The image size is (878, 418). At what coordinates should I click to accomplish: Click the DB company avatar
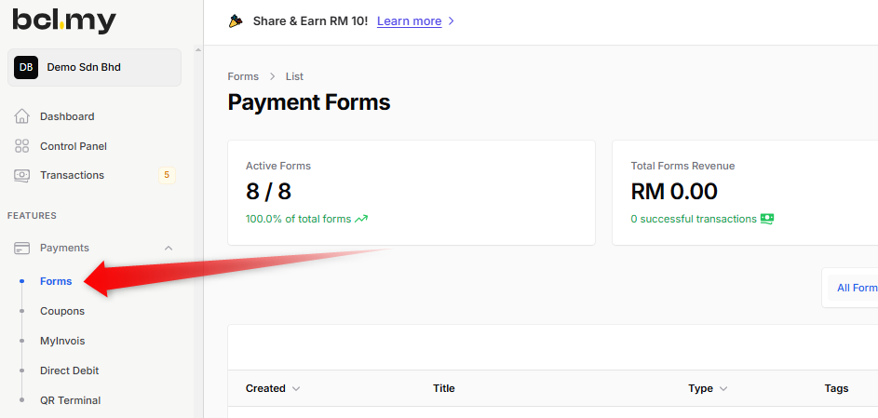pos(26,67)
